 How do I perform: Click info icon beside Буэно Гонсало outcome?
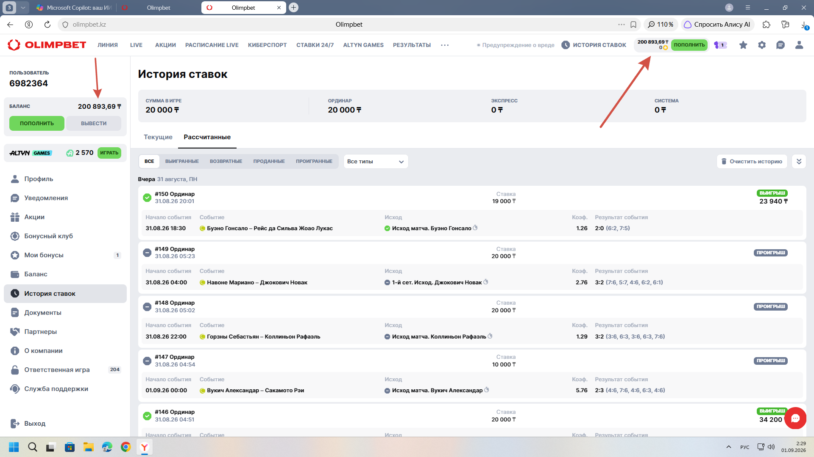[475, 228]
